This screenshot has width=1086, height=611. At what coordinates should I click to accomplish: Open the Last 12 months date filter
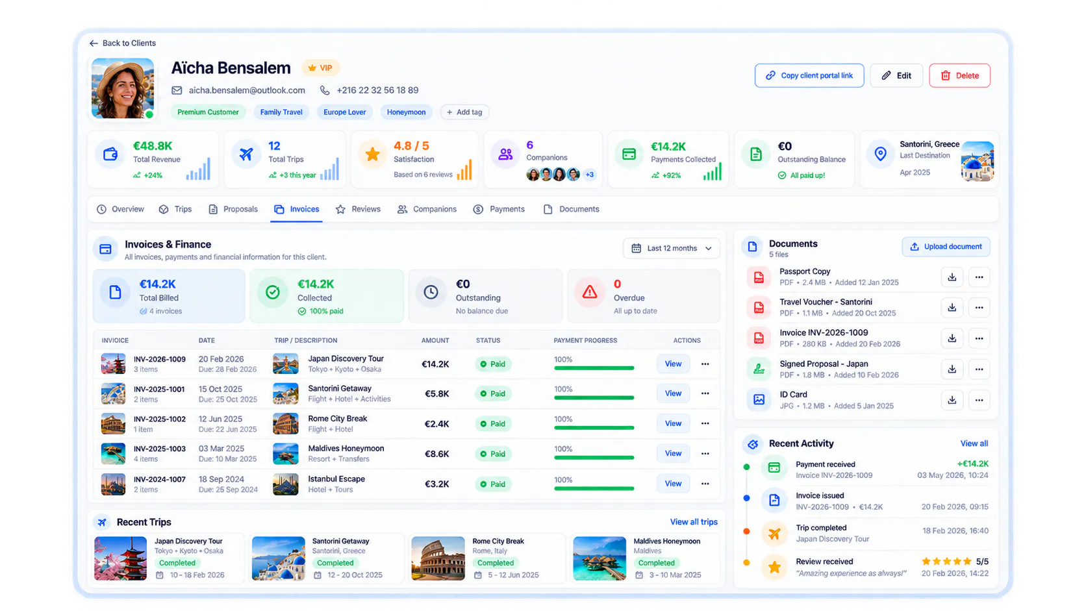(672, 248)
